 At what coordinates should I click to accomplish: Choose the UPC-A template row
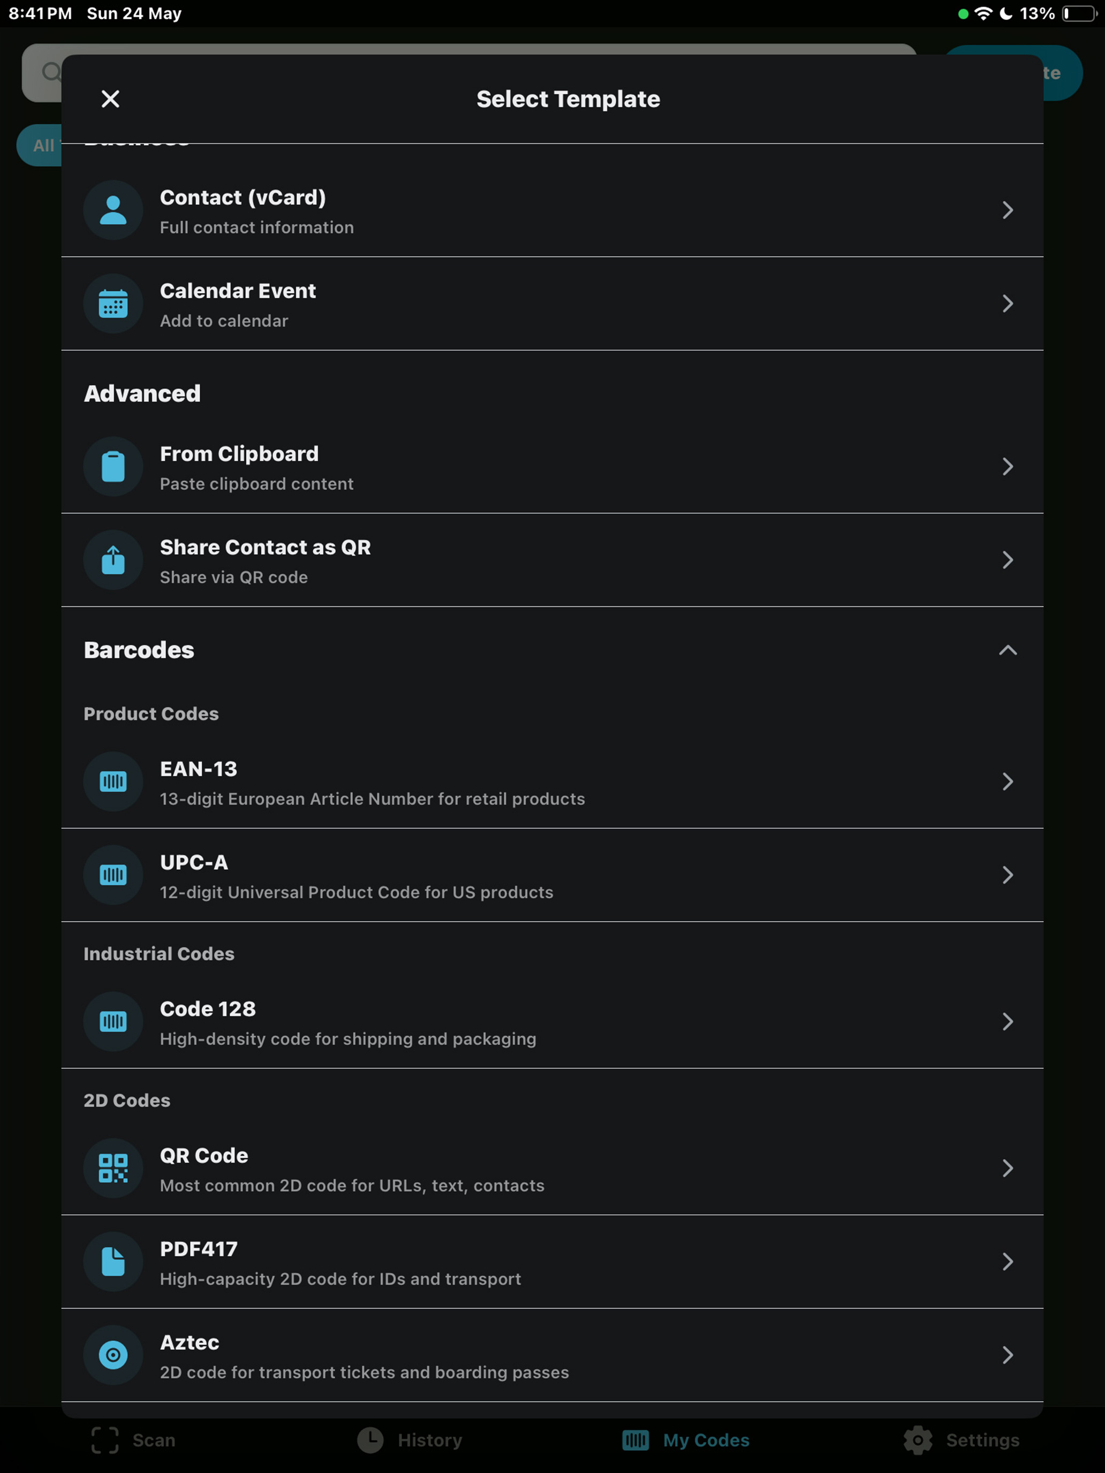pyautogui.click(x=552, y=875)
